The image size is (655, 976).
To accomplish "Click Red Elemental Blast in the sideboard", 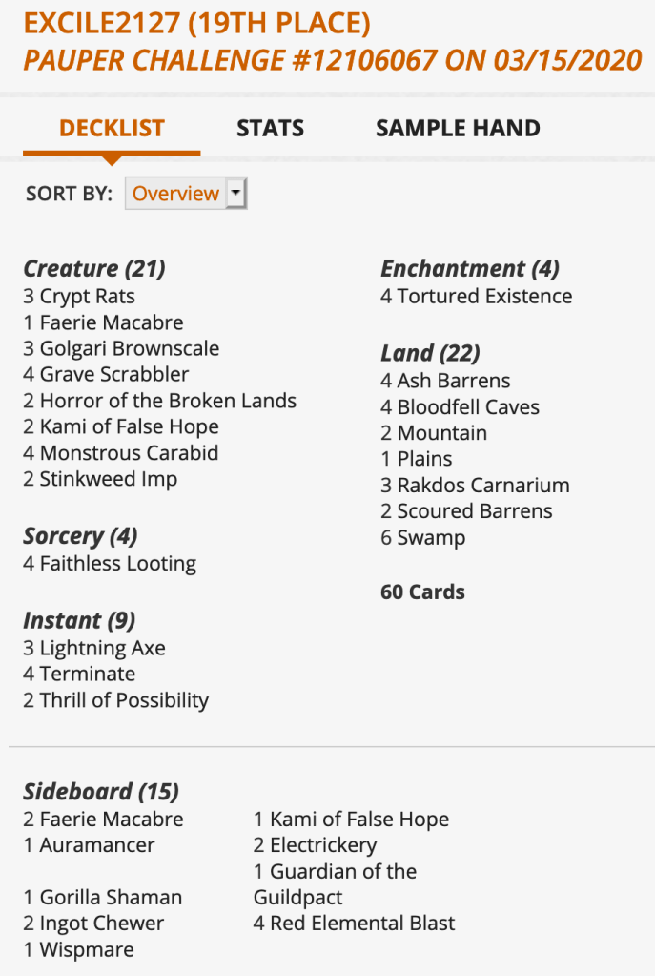I will (362, 924).
